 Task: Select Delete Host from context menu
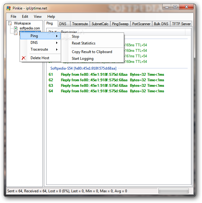point(40,58)
